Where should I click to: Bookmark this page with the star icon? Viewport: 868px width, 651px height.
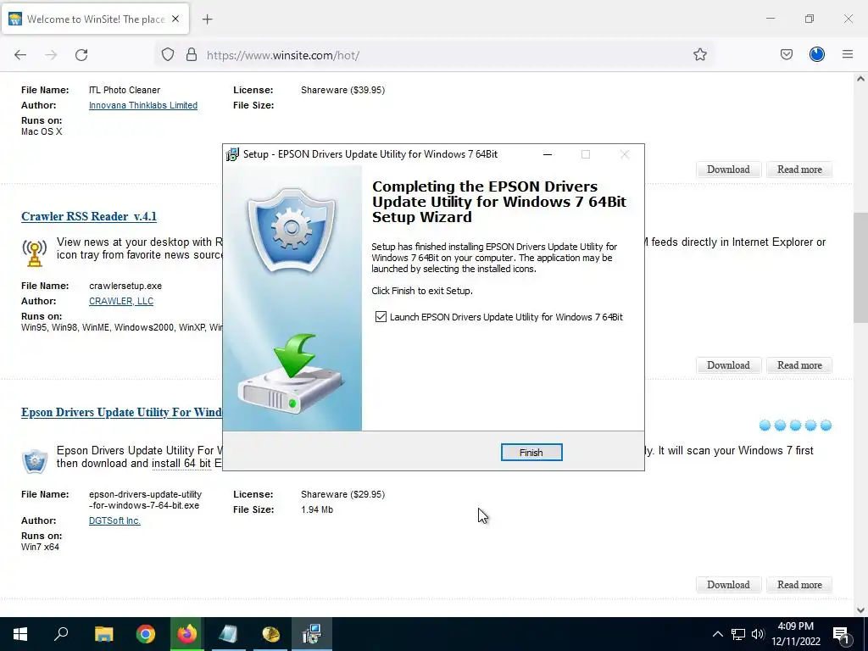699,55
